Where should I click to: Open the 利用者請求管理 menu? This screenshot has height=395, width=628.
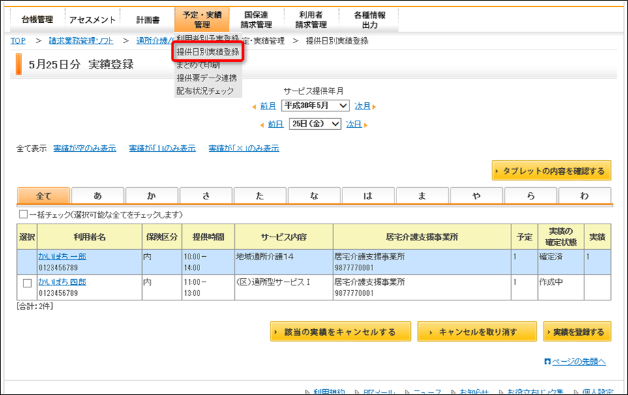pyautogui.click(x=311, y=20)
